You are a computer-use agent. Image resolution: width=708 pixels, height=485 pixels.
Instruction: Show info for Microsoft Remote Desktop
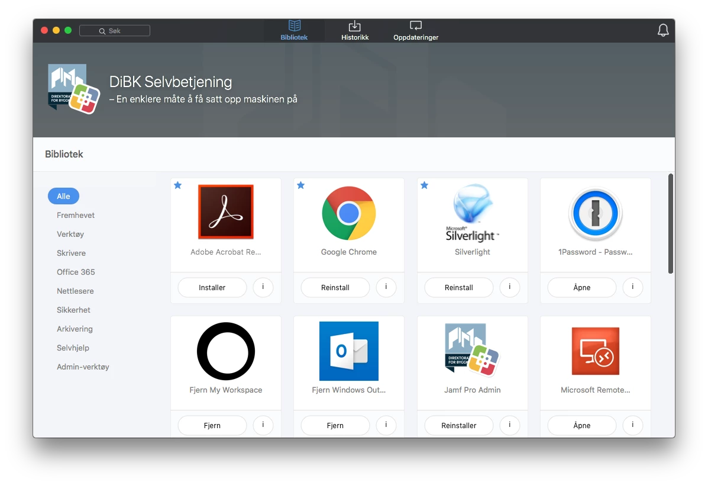point(633,425)
